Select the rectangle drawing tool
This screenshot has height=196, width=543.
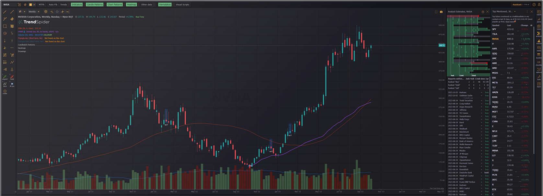tap(5, 26)
